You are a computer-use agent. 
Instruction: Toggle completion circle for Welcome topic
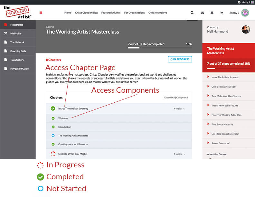coord(53,118)
